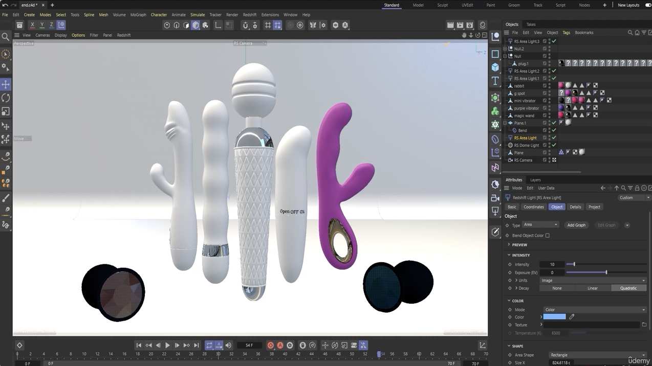Click the blue light Color swatch
652x366 pixels.
(554, 317)
